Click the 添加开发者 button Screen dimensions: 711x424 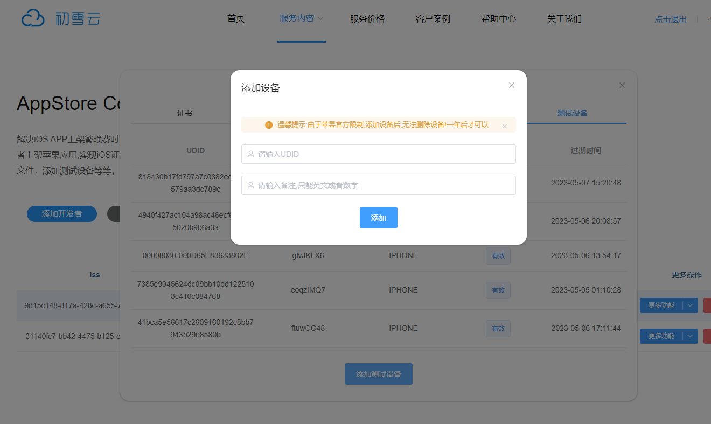(62, 214)
